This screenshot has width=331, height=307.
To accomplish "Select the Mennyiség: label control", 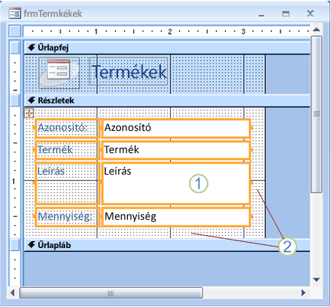I will pos(67,217).
